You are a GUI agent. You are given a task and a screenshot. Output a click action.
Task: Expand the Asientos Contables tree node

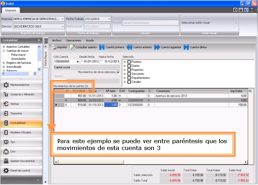tap(3, 47)
